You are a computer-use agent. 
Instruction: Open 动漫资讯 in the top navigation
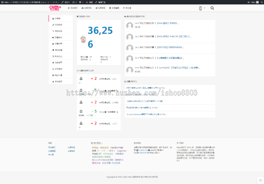[x=87, y=8]
